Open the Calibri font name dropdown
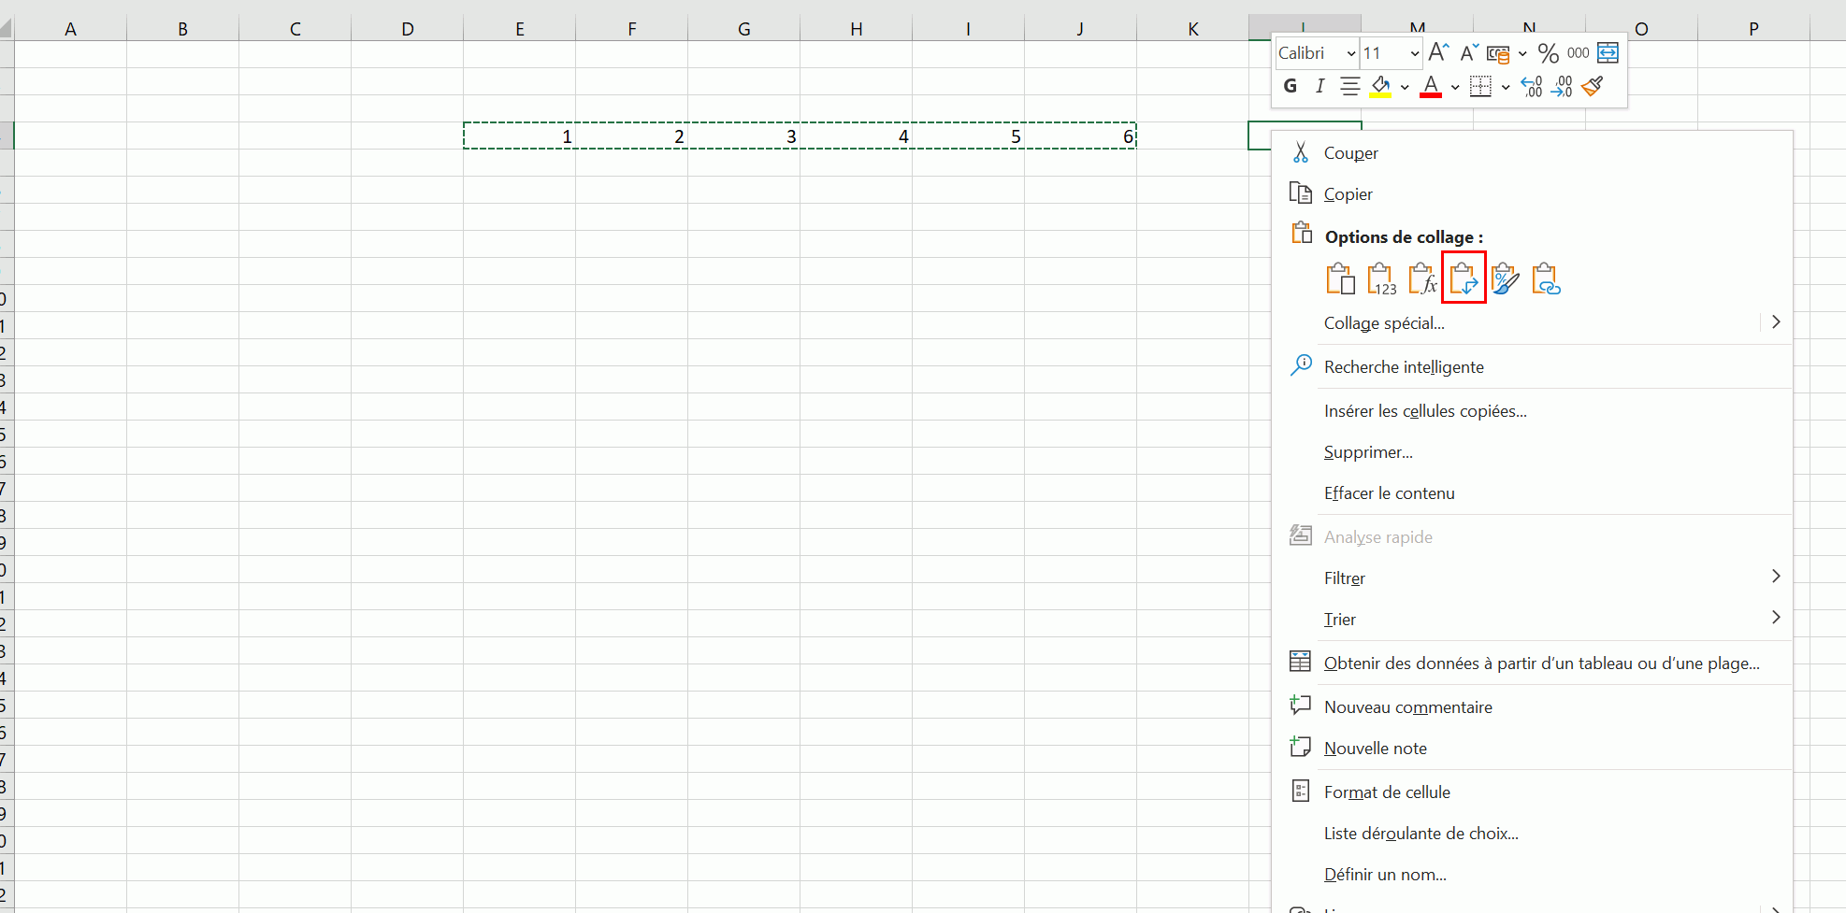The width and height of the screenshot is (1846, 913). [x=1350, y=53]
